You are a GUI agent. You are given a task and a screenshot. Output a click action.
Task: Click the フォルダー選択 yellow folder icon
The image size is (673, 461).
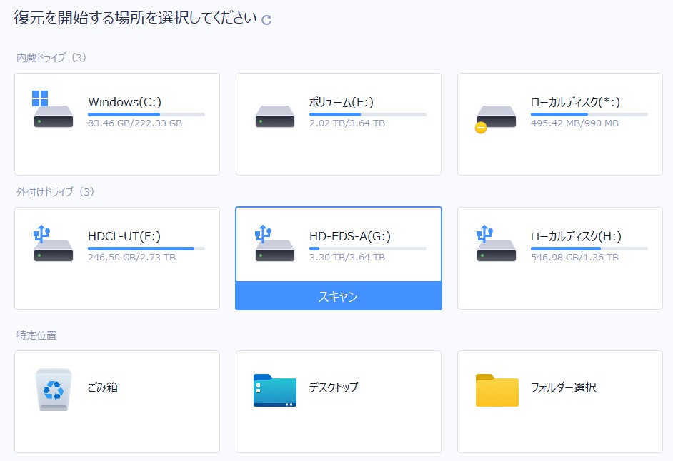(497, 390)
